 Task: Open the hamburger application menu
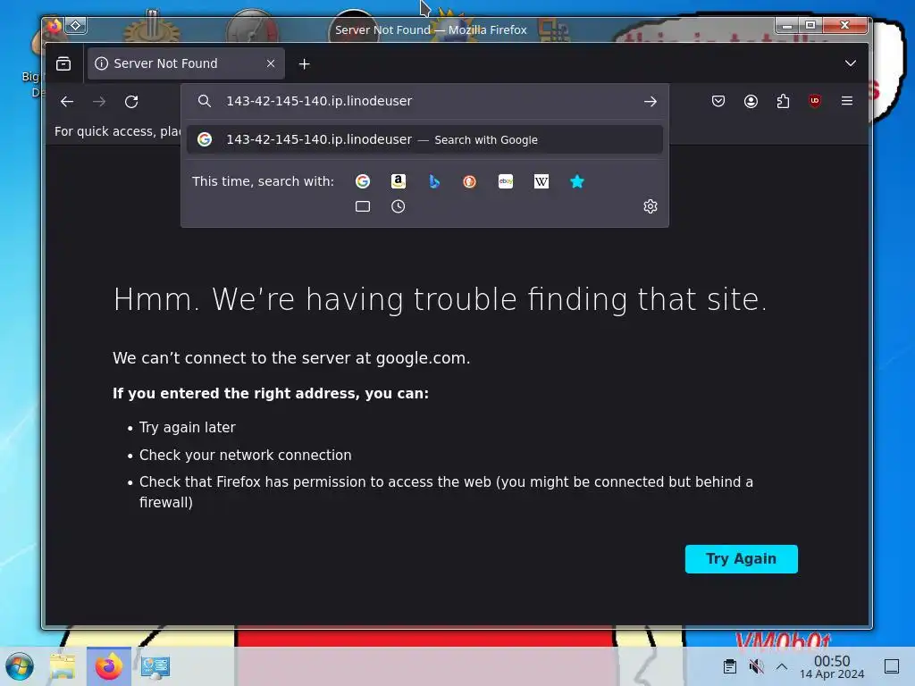click(847, 101)
